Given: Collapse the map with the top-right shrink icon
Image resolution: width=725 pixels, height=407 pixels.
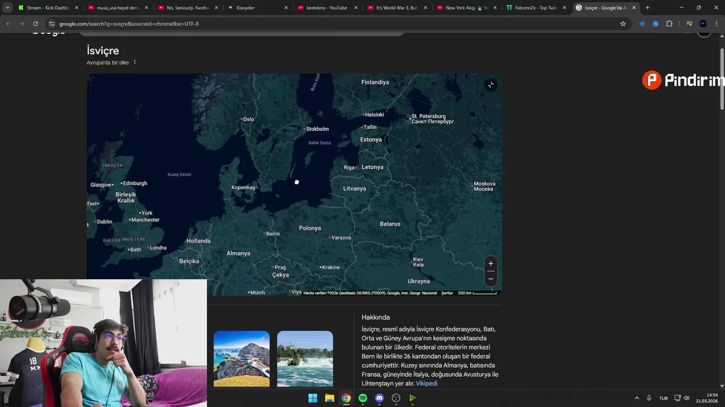Looking at the screenshot, I should coord(491,85).
